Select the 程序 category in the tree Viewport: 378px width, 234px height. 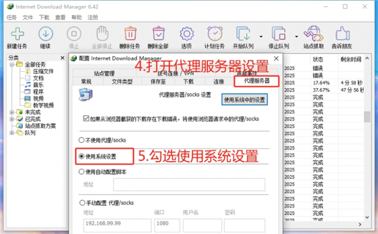(x=38, y=92)
